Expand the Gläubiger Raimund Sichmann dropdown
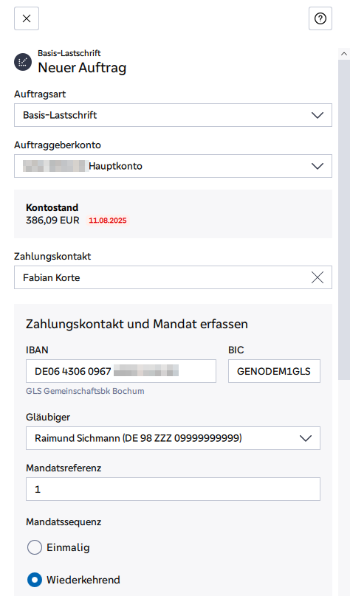The width and height of the screenshot is (350, 596). 173,438
